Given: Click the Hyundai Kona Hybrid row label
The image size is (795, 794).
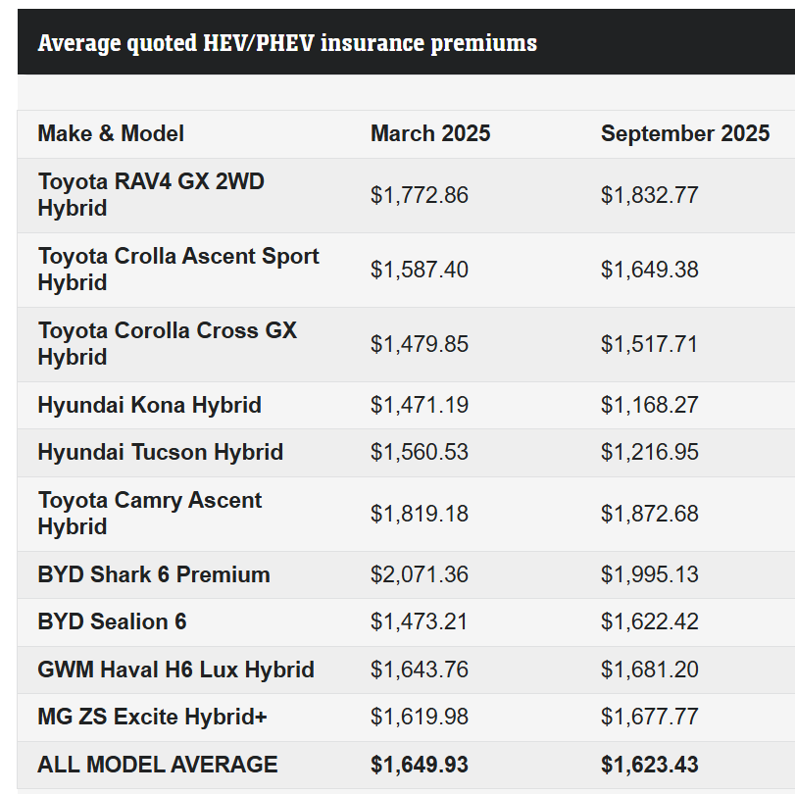Looking at the screenshot, I should 149,405.
